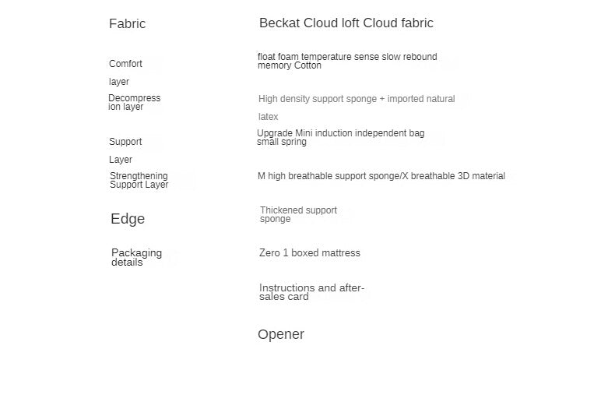Viewport: 615px width, 409px height.
Task: Click High density support sponge line
Action: click(357, 99)
